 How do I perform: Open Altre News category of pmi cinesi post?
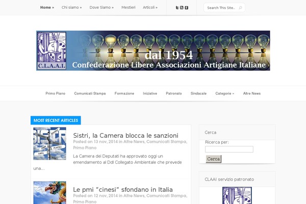click(134, 196)
